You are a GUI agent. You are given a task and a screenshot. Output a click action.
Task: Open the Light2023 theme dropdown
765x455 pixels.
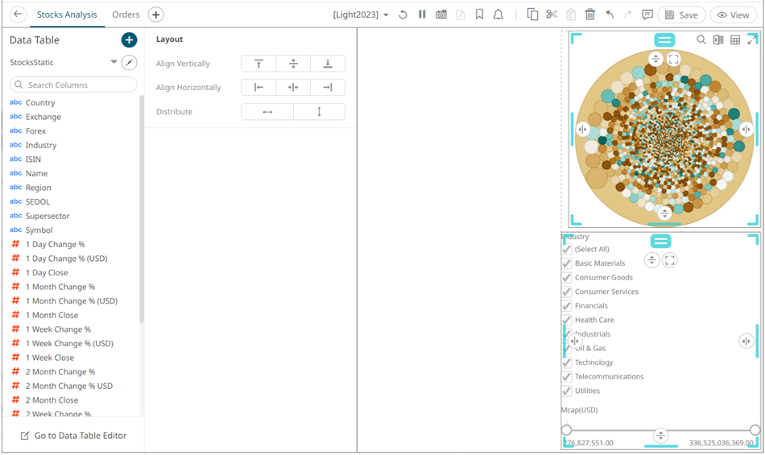(x=362, y=14)
